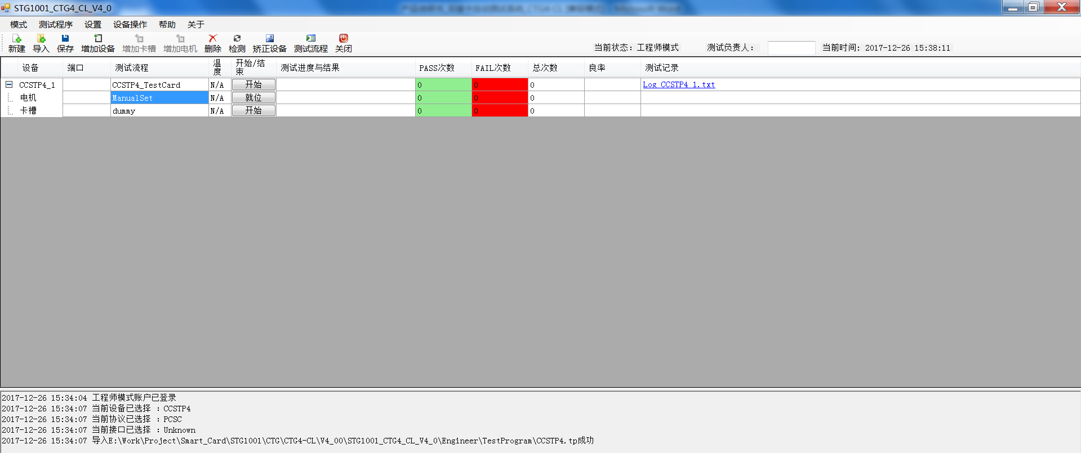
Task: Click the 端口 column header
Action: click(87, 68)
